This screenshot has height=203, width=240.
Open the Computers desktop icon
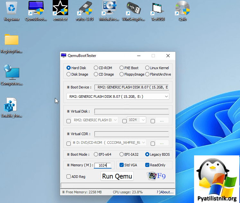tap(12, 75)
